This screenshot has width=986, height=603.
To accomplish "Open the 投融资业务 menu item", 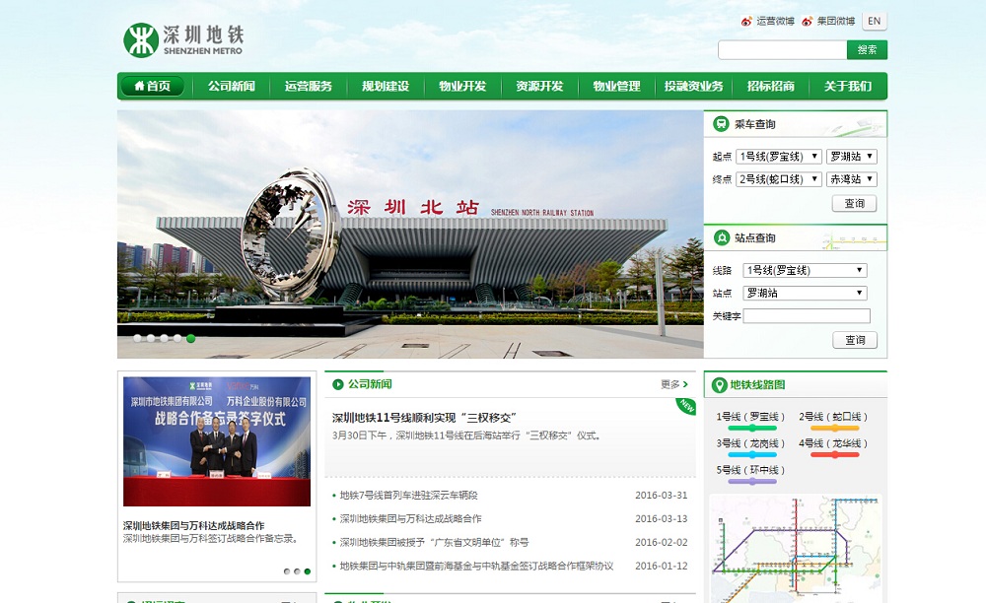I will tap(693, 86).
